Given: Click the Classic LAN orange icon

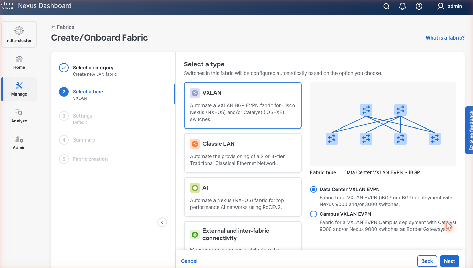Looking at the screenshot, I should tap(195, 144).
